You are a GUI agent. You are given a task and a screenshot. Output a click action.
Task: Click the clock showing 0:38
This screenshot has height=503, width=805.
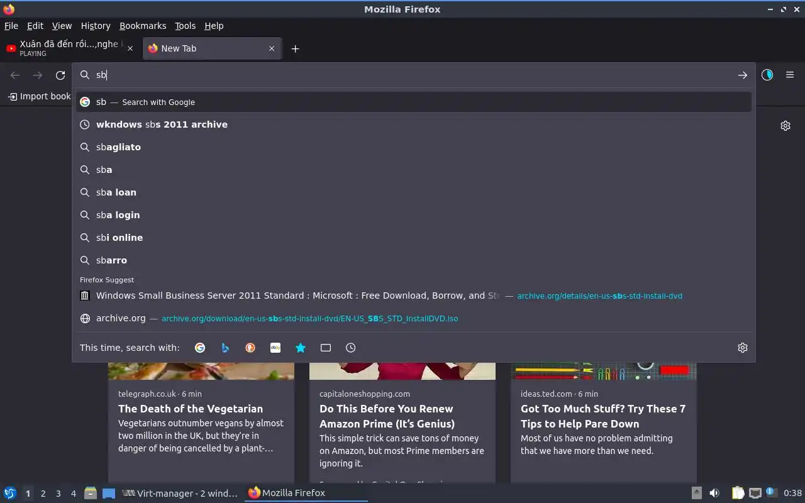792,493
